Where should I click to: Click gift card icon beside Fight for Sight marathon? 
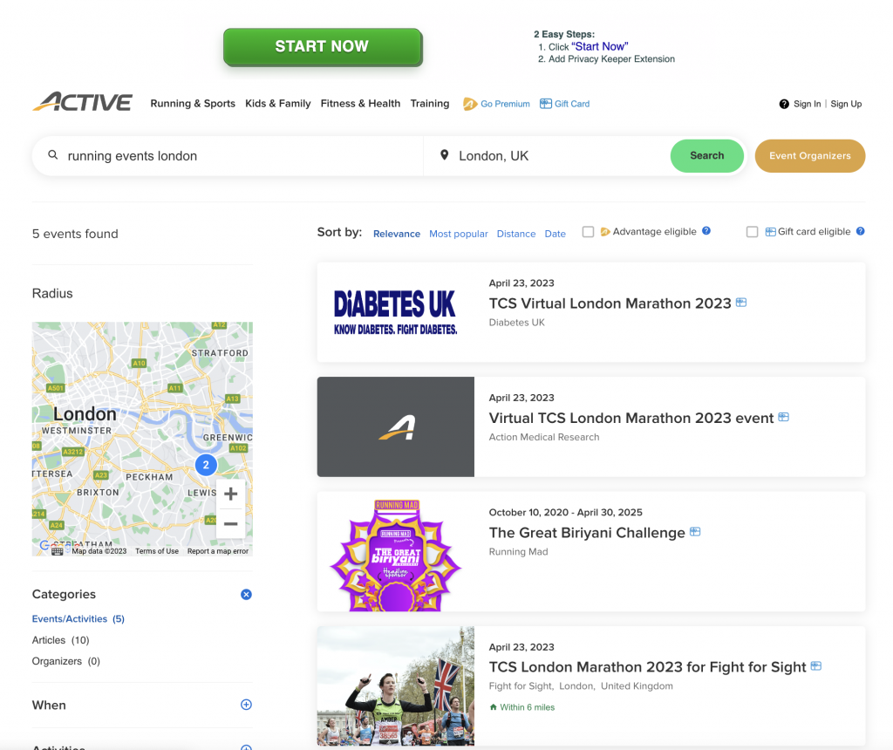816,665
